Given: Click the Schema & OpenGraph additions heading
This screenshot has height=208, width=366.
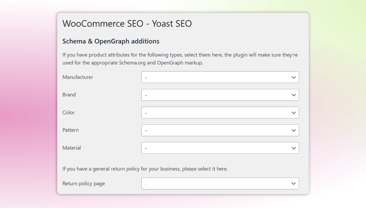Looking at the screenshot, I should tap(111, 41).
